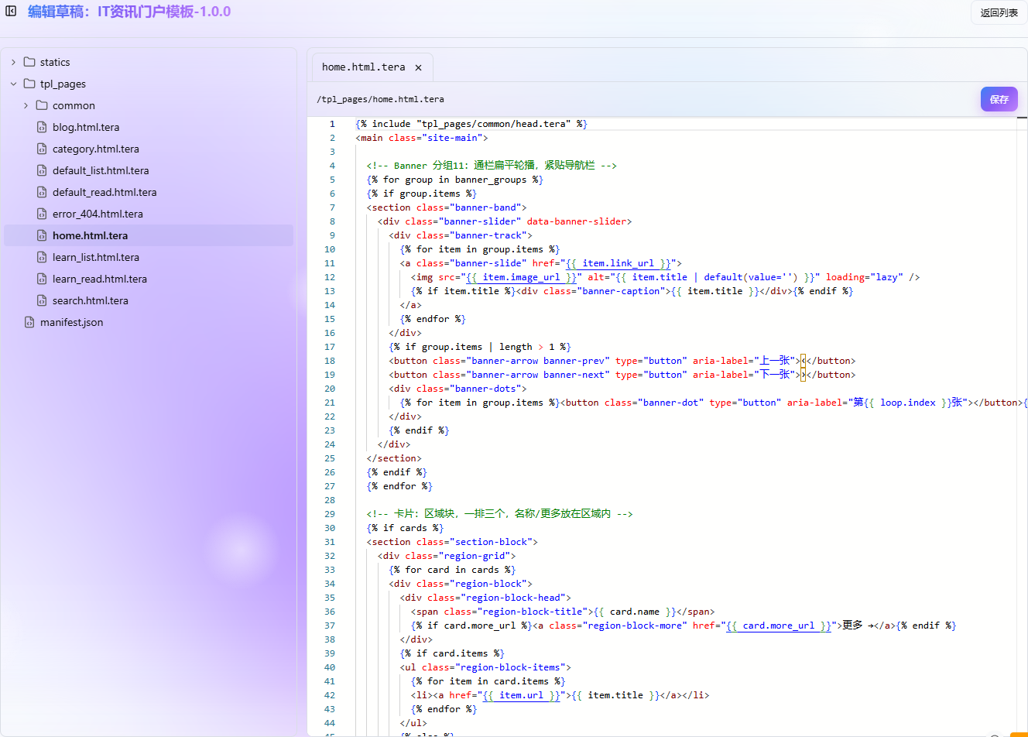The width and height of the screenshot is (1028, 737).
Task: Go back via 返回列表 button
Action: [x=999, y=12]
